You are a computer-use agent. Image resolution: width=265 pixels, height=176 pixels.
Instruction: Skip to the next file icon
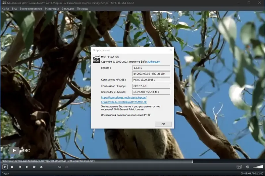(27, 167)
